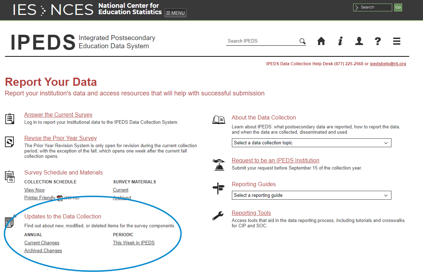This screenshot has width=423, height=272.
Task: Open Current Changes under Annual
Action: point(42,243)
